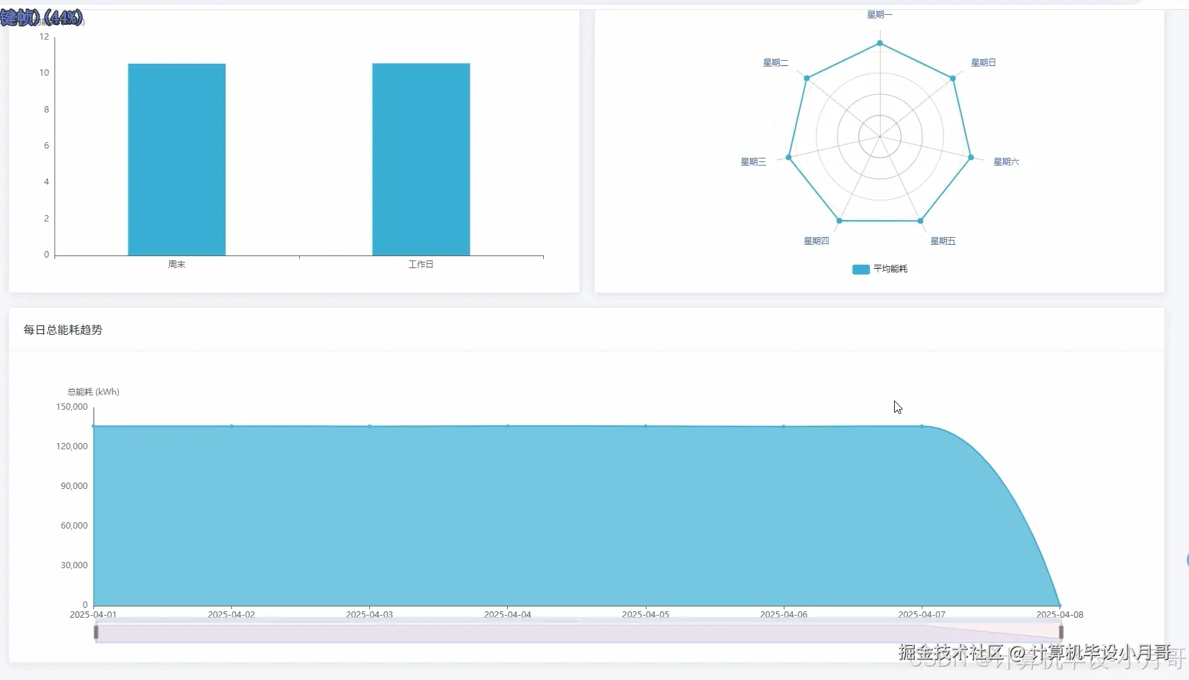Click the 2025-04-05 data point on the trend line
This screenshot has width=1189, height=680.
coord(645,426)
